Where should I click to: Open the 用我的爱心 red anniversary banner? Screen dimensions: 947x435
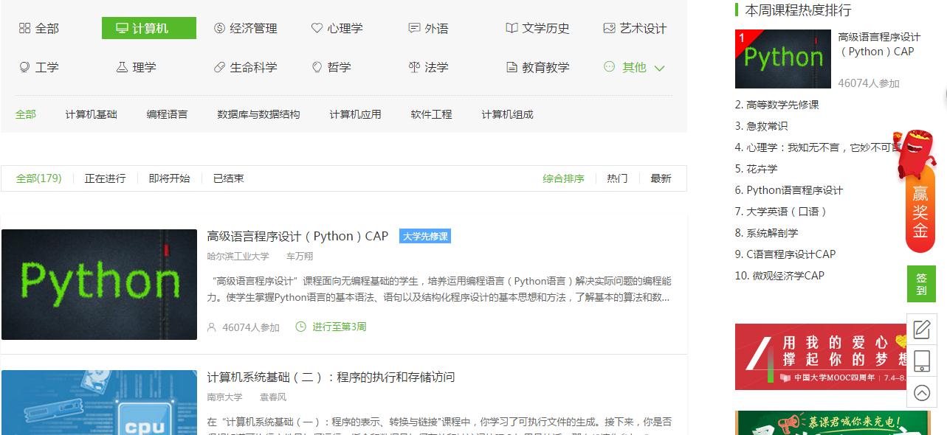(x=822, y=357)
